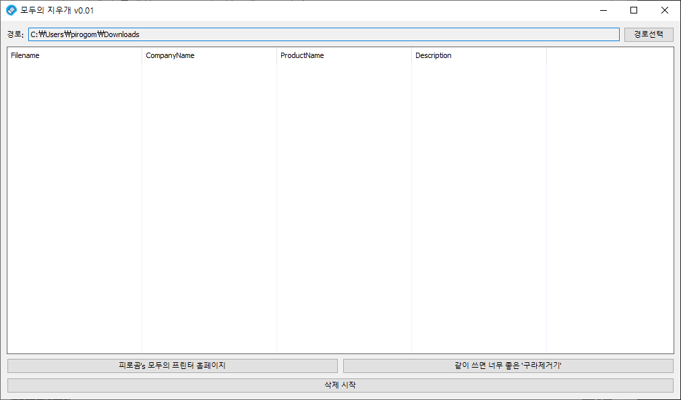Sort by Filename column header

tap(74, 55)
